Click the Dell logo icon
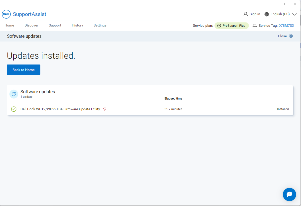 6,14
